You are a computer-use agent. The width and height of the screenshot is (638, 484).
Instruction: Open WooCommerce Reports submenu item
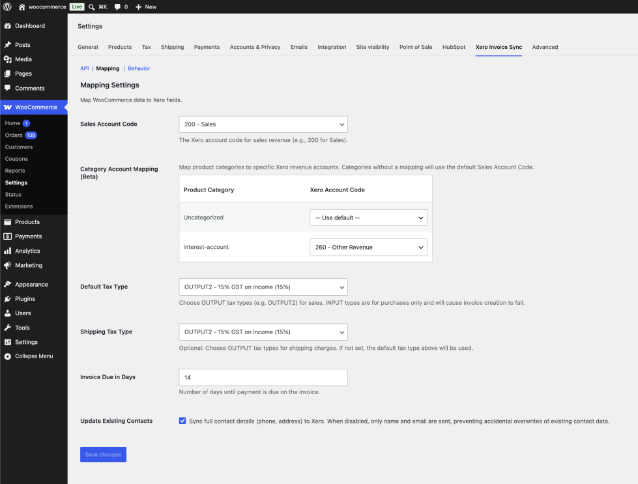(x=15, y=171)
